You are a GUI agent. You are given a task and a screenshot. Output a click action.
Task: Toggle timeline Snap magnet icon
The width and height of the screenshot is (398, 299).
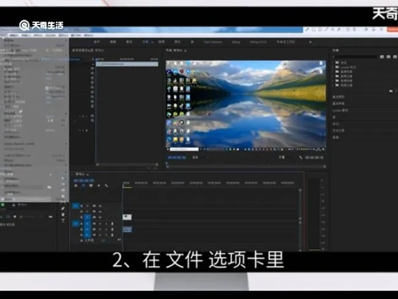[83, 186]
